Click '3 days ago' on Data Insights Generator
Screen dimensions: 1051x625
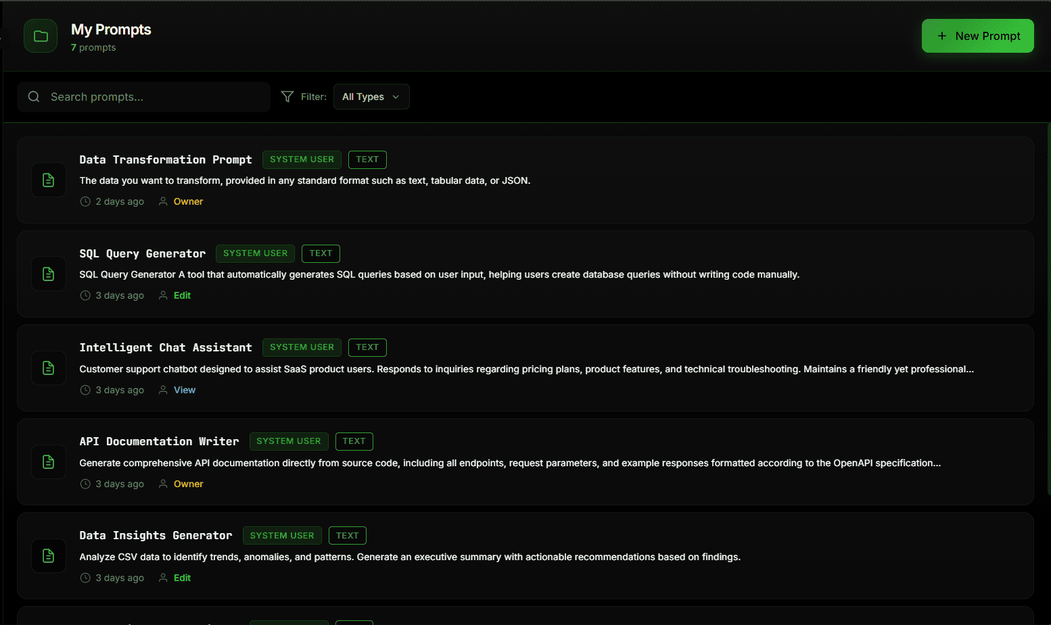120,578
